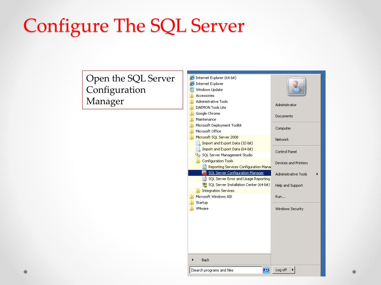Click the magnifier search button icon
The image size is (381, 285).
(266, 270)
